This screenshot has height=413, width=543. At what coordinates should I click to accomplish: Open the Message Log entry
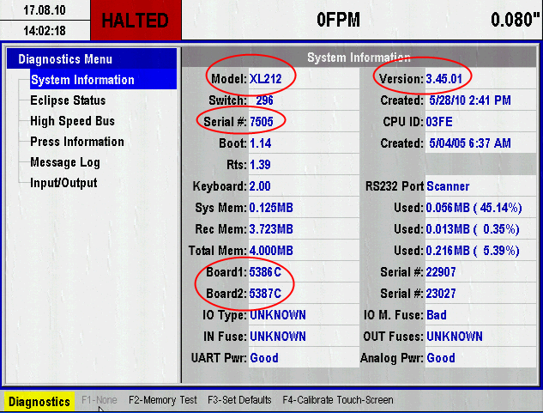tap(65, 162)
